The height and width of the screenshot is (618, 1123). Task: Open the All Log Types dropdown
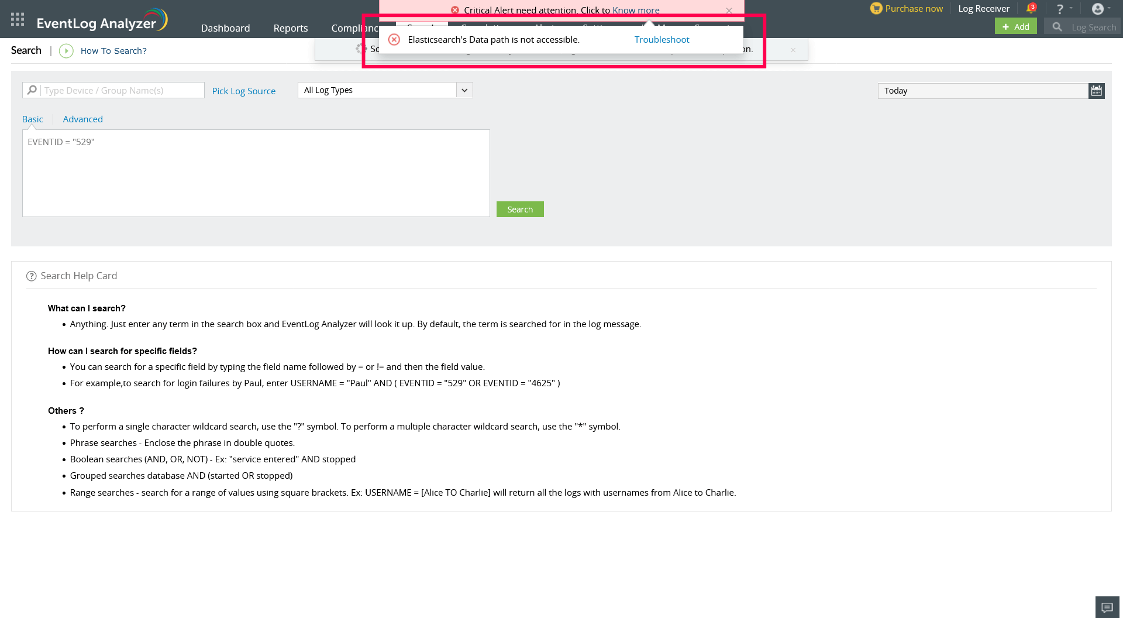[x=463, y=90]
